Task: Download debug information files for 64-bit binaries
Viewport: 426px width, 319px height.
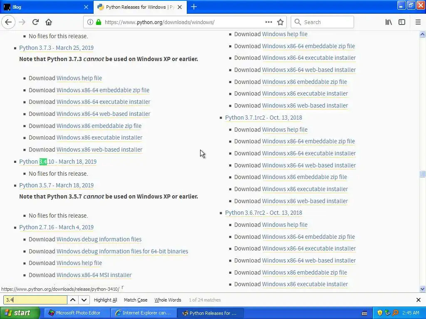Action: pyautogui.click(x=122, y=251)
